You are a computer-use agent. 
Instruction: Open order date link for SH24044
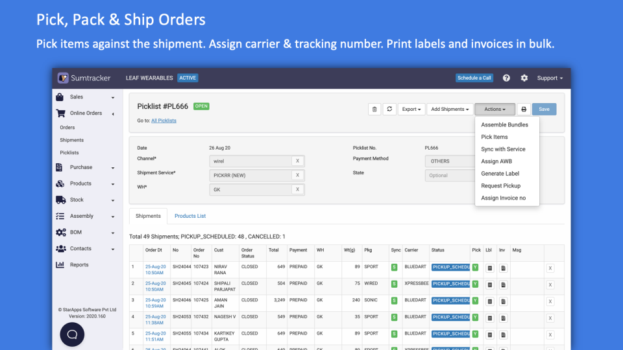pos(155,270)
